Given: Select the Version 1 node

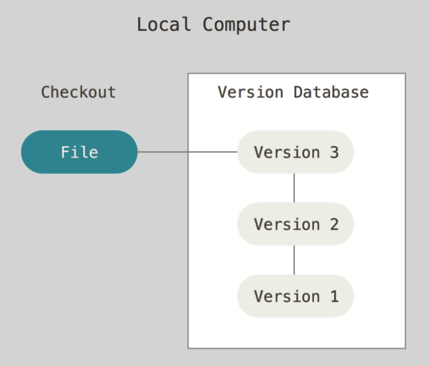Looking at the screenshot, I should (295, 296).
